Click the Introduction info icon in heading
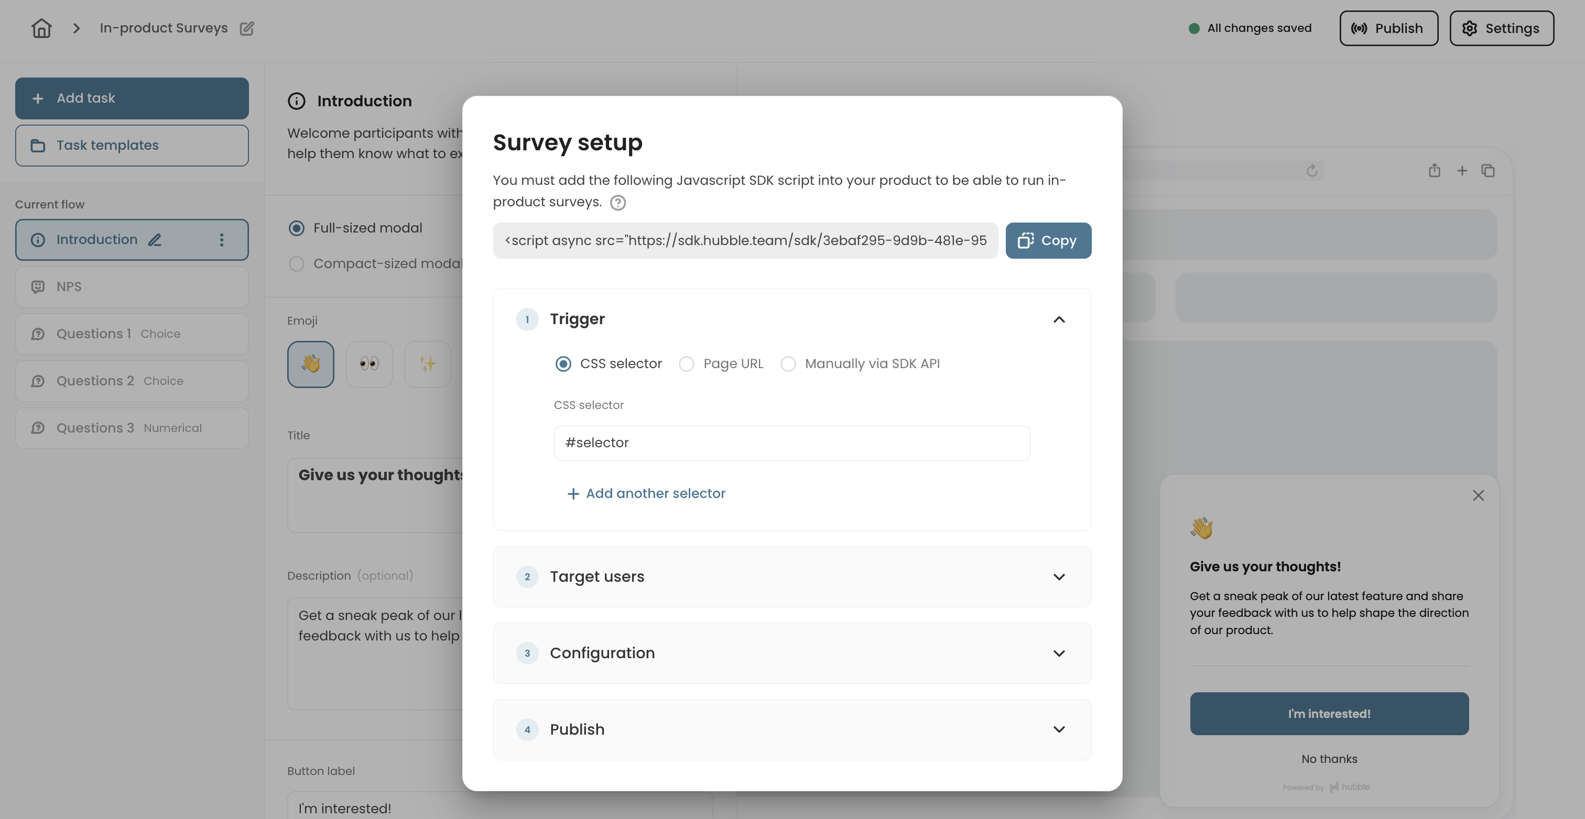The image size is (1585, 819). 297,101
